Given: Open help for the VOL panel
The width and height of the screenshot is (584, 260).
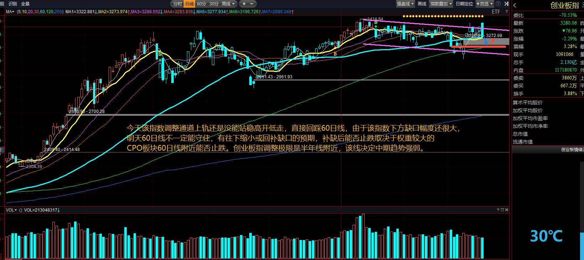Looking at the screenshot, I should [498, 210].
